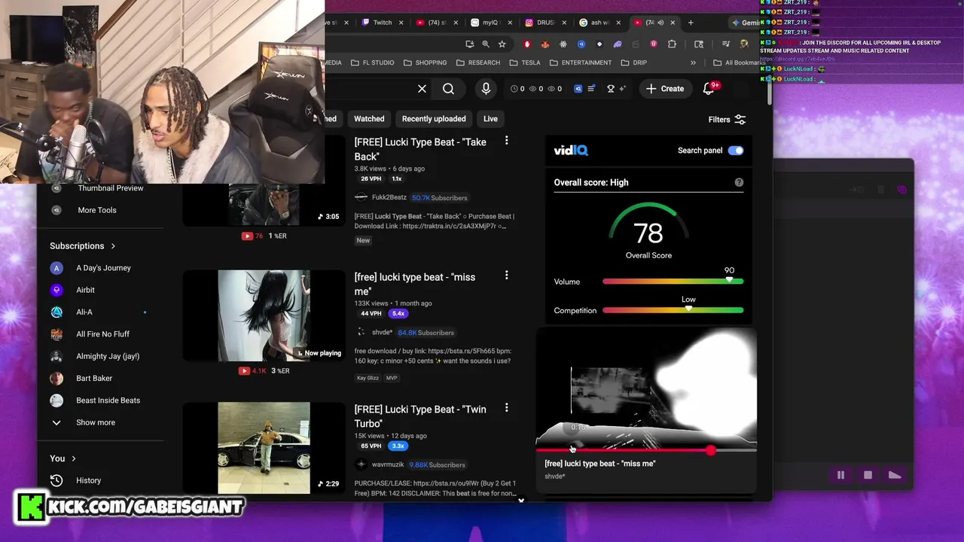Select the Live filter chip

click(x=490, y=119)
